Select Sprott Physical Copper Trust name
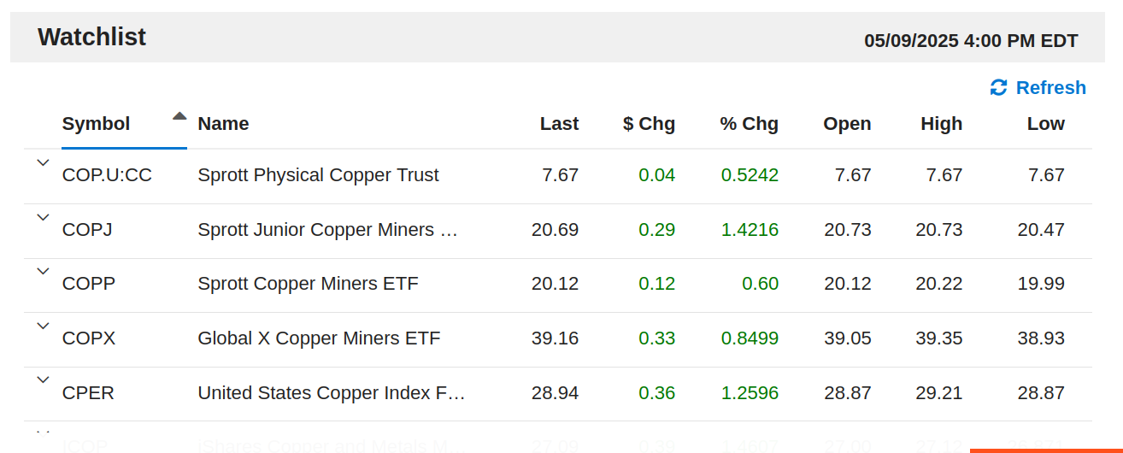Image resolution: width=1123 pixels, height=453 pixels. (318, 175)
